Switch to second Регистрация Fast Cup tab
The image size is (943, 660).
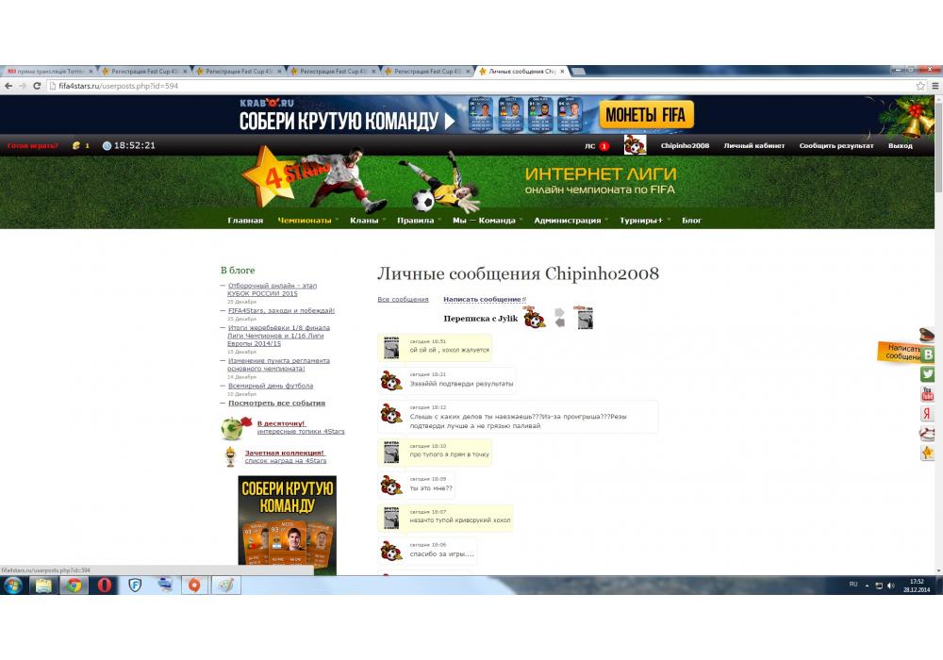coord(239,71)
